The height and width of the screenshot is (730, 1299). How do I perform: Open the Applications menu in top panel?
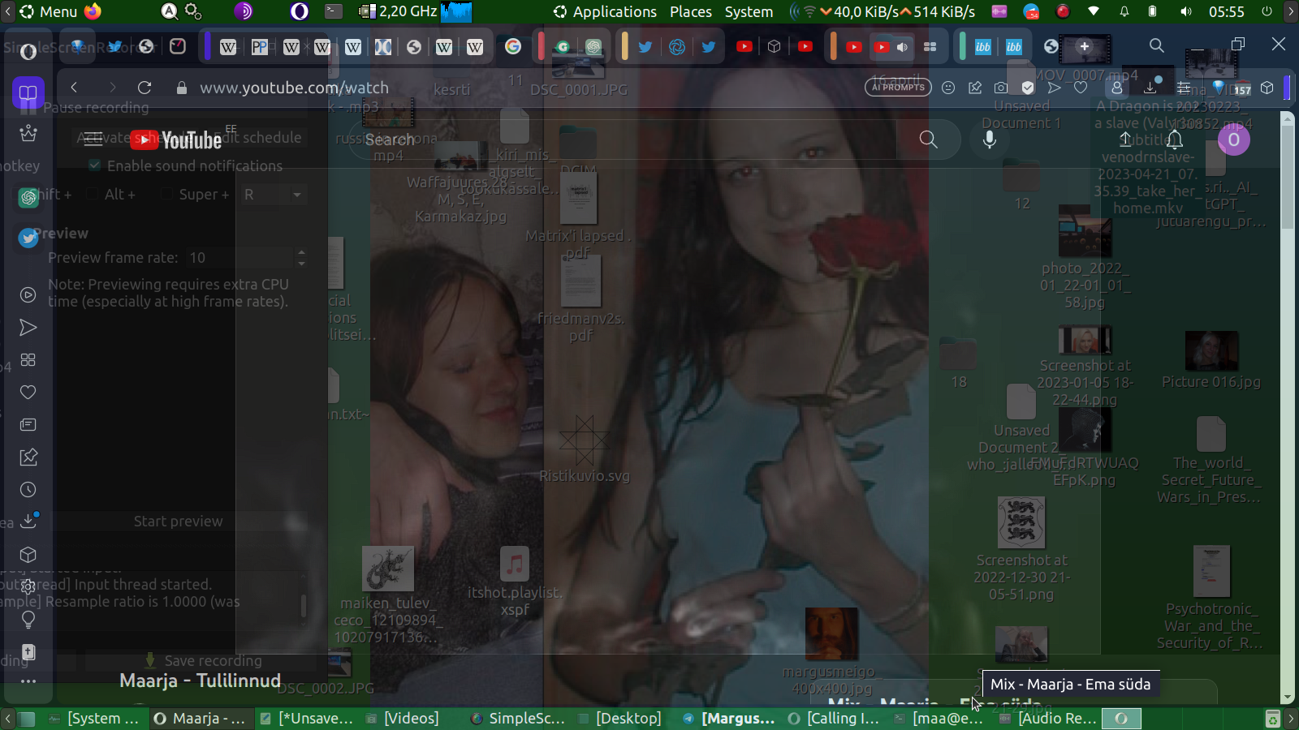(614, 11)
